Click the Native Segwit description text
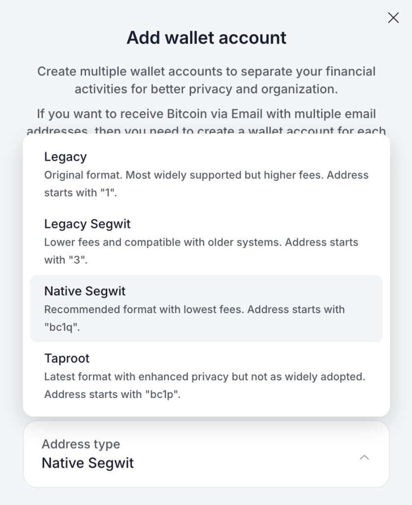Screen dimensions: 412x505 click(x=194, y=318)
